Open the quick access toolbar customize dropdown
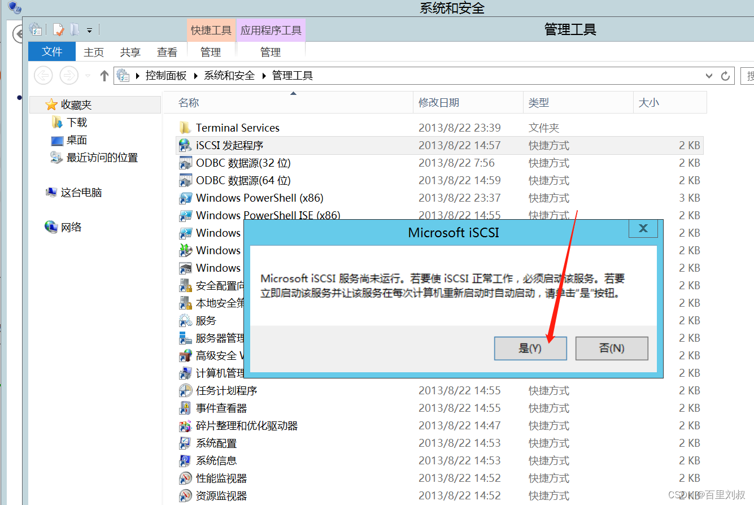Viewport: 754px width, 505px height. [x=89, y=30]
